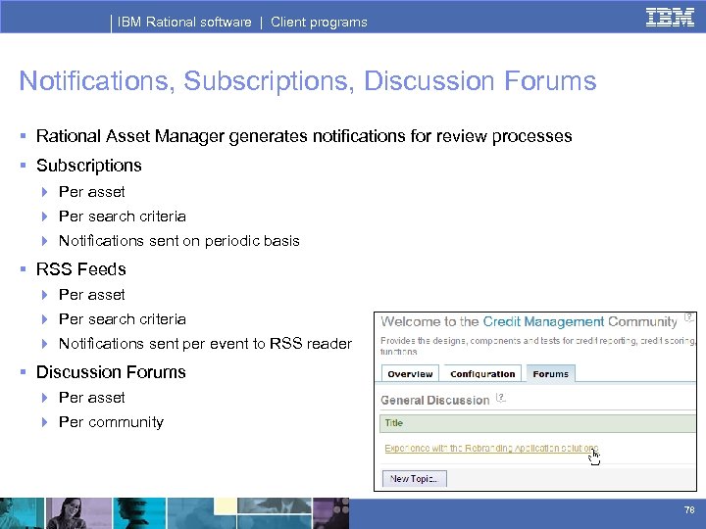Click the Title column header
This screenshot has height=529, width=706.
[538, 423]
